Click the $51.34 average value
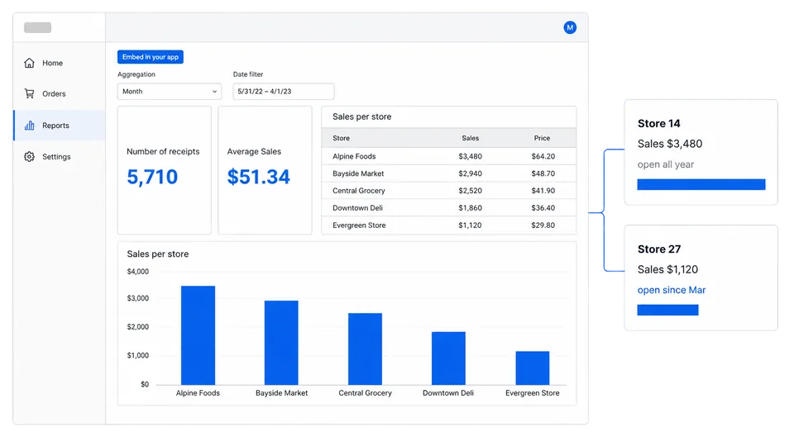Viewport: 794px width, 446px height. (258, 177)
